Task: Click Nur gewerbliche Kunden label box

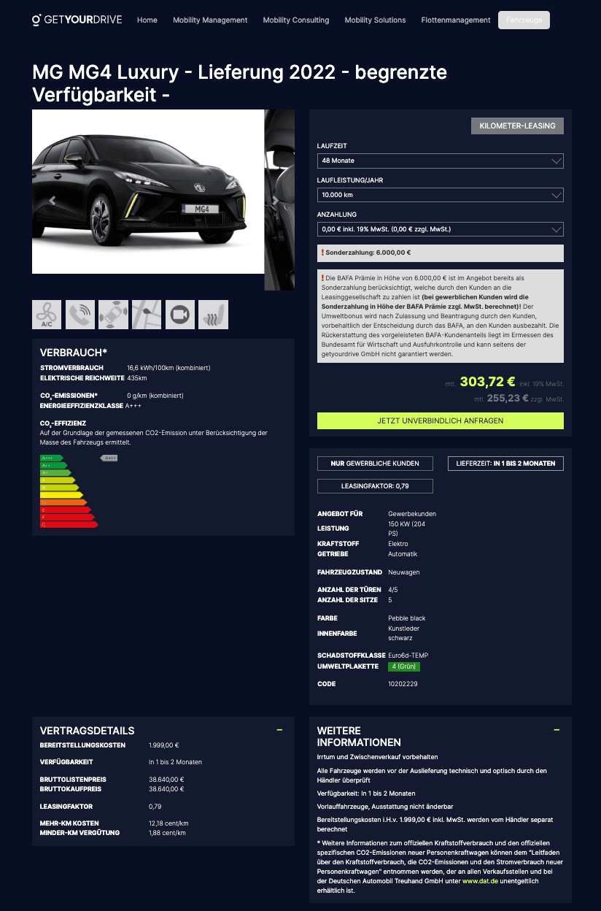Action: pyautogui.click(x=375, y=464)
